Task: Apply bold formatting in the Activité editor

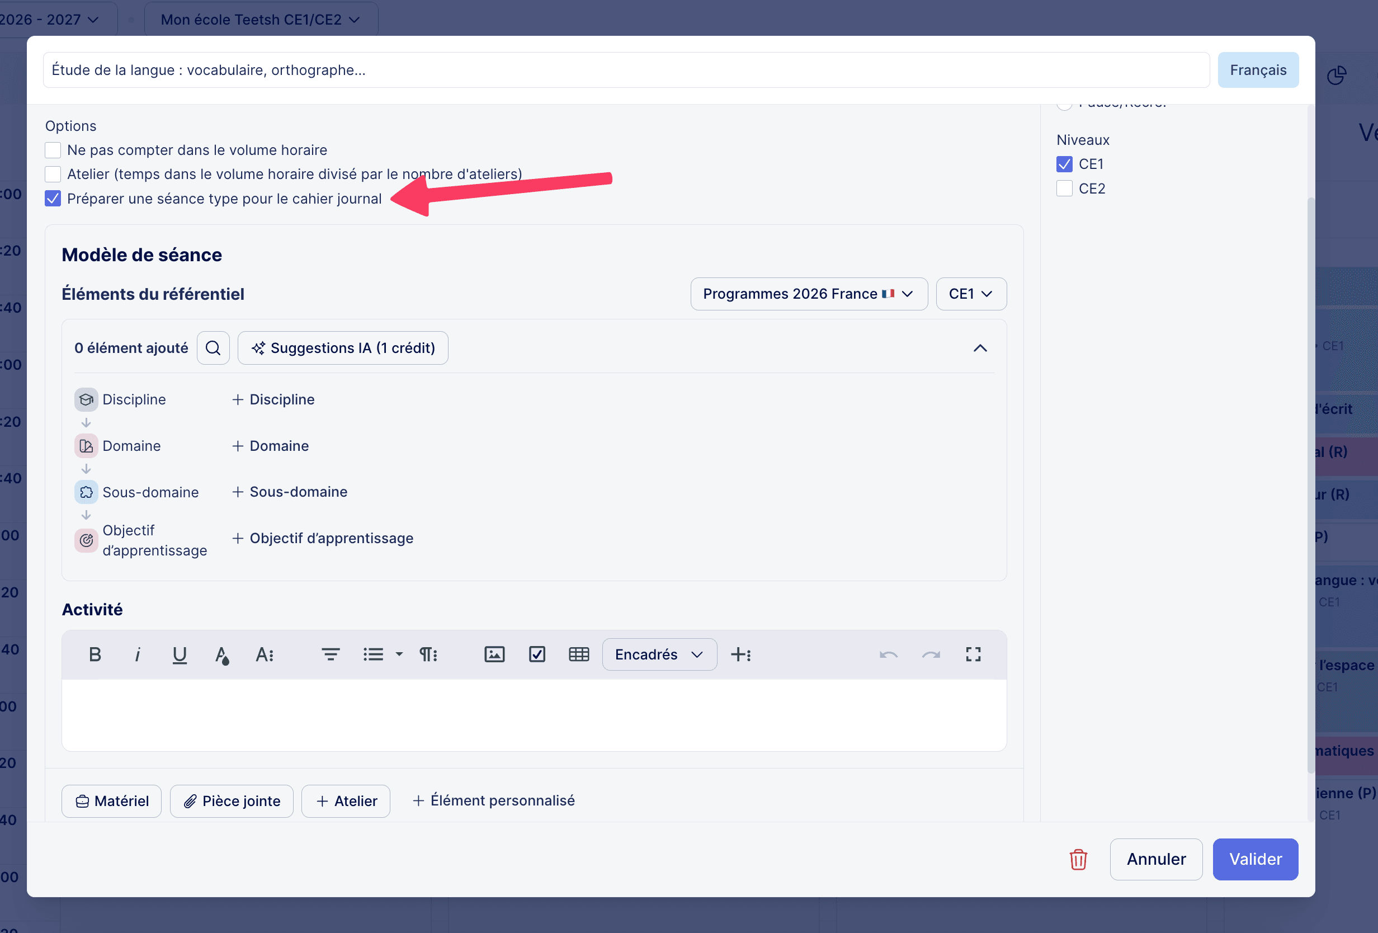Action: [95, 654]
